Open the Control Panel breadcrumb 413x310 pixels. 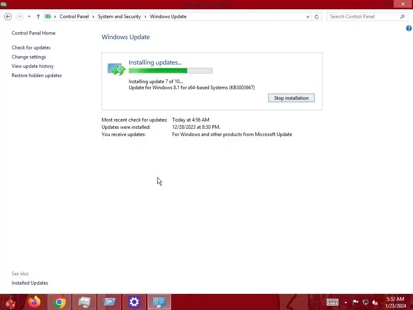74,17
